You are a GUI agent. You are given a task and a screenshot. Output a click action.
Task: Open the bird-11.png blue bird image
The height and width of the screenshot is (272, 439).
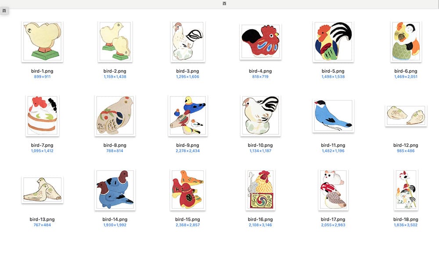pyautogui.click(x=333, y=115)
